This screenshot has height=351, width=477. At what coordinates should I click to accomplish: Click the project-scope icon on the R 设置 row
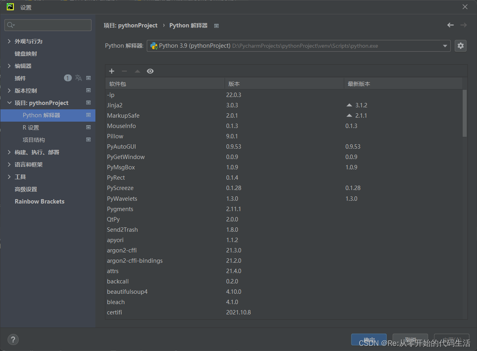(89, 128)
